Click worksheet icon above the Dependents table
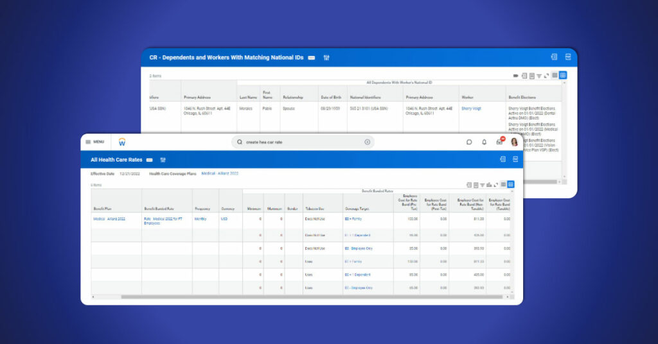Viewport: 658px width, 344px height. click(531, 76)
